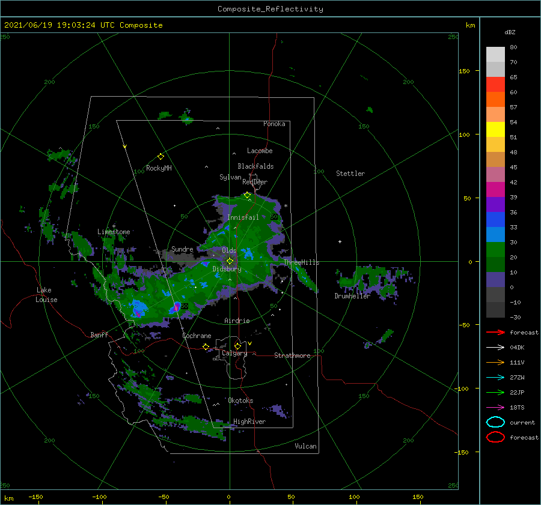Click the red swatch between 65 and 60
541x505 pixels.
tap(495, 85)
